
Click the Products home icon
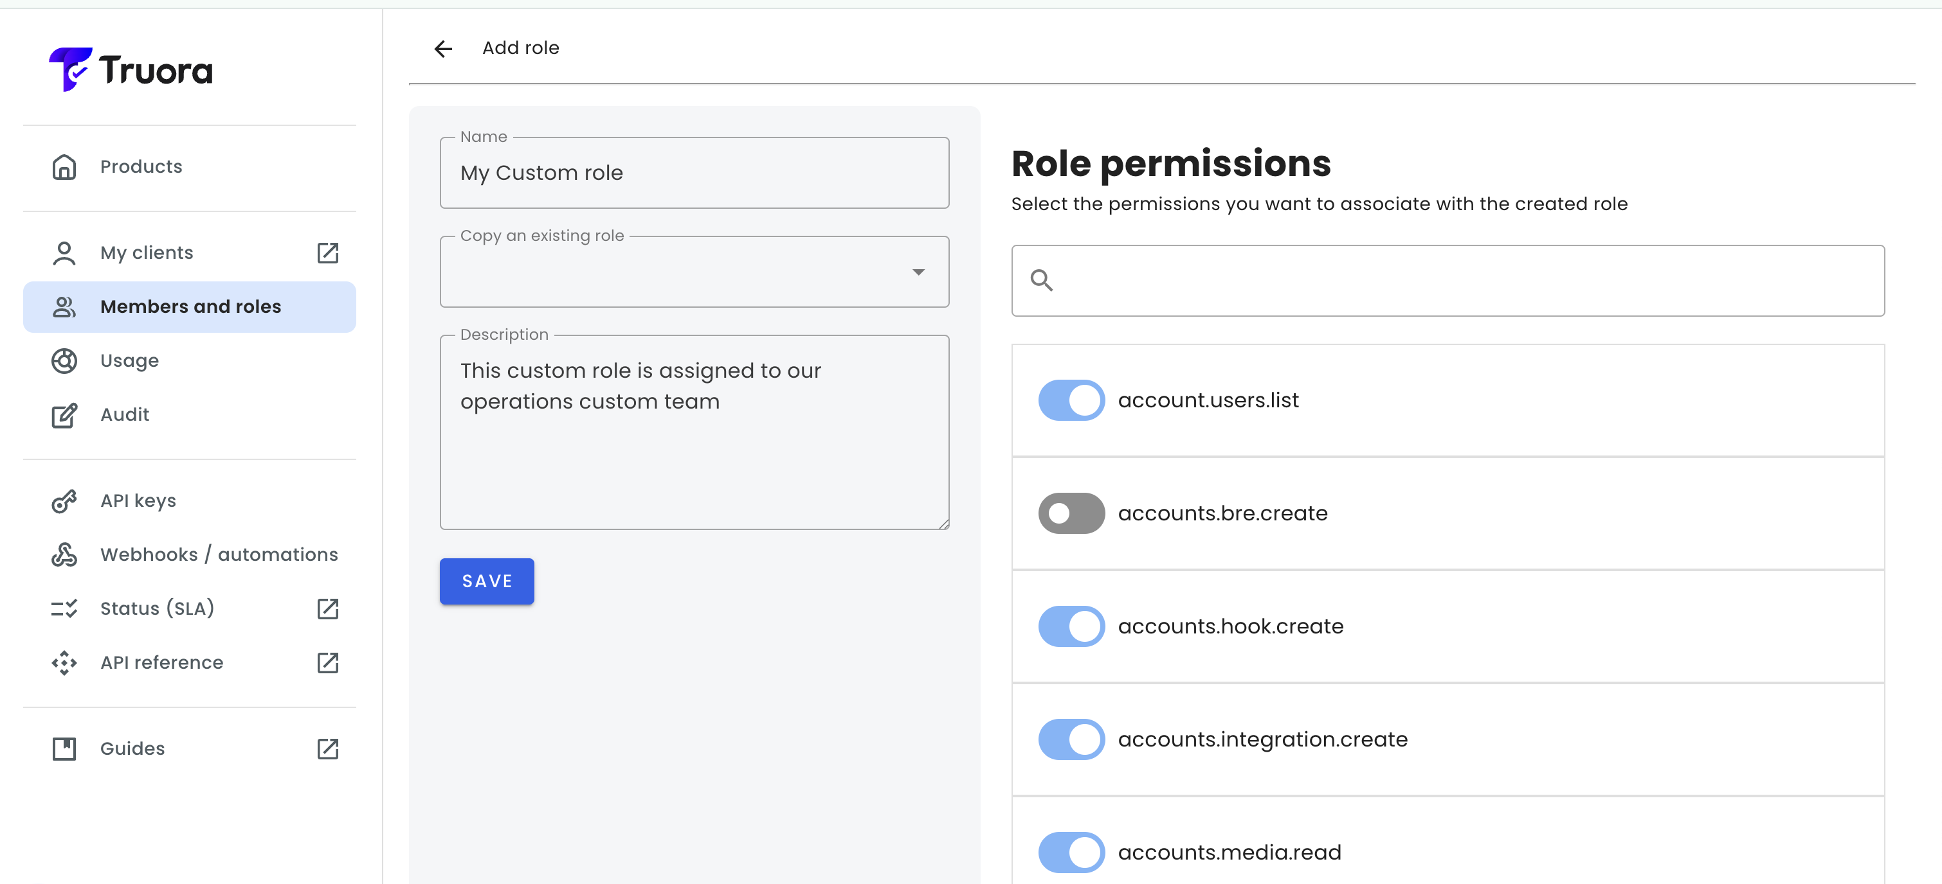click(64, 166)
